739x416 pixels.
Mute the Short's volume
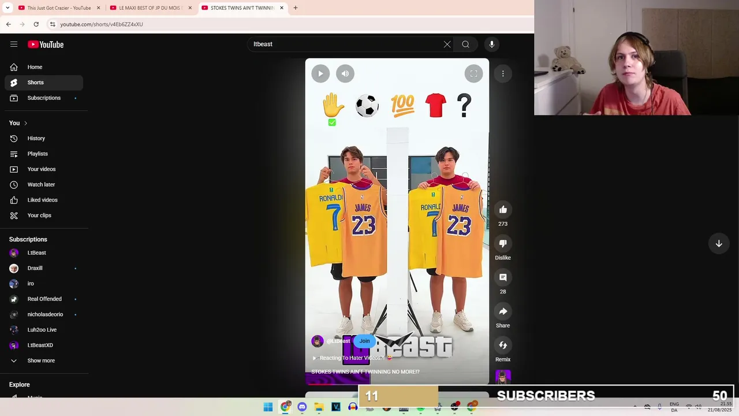tap(345, 73)
